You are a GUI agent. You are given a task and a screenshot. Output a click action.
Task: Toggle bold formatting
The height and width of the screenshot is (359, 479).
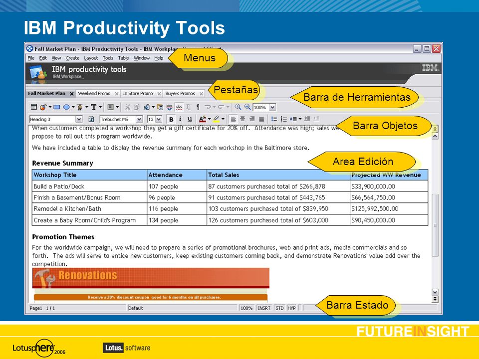click(x=171, y=119)
